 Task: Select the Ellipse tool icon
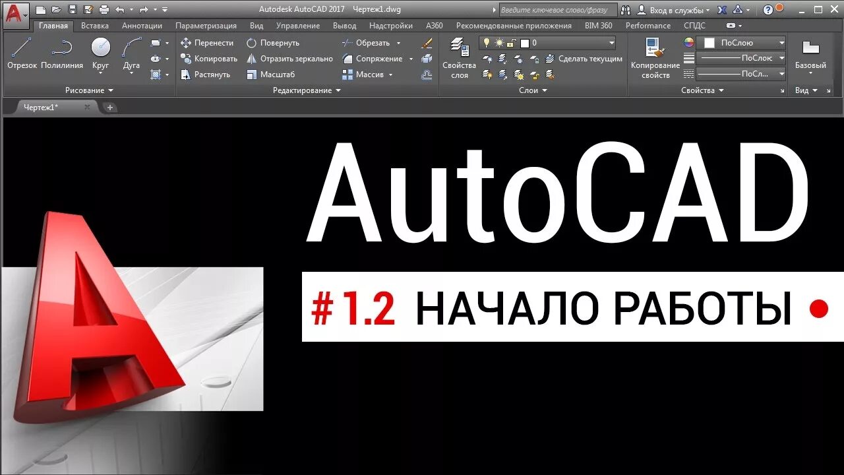coord(156,59)
